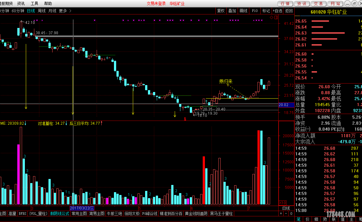Screen dimensions: 362x222
Task: Select the magenta volume bar in early March
Action: pyautogui.click(x=19, y=174)
